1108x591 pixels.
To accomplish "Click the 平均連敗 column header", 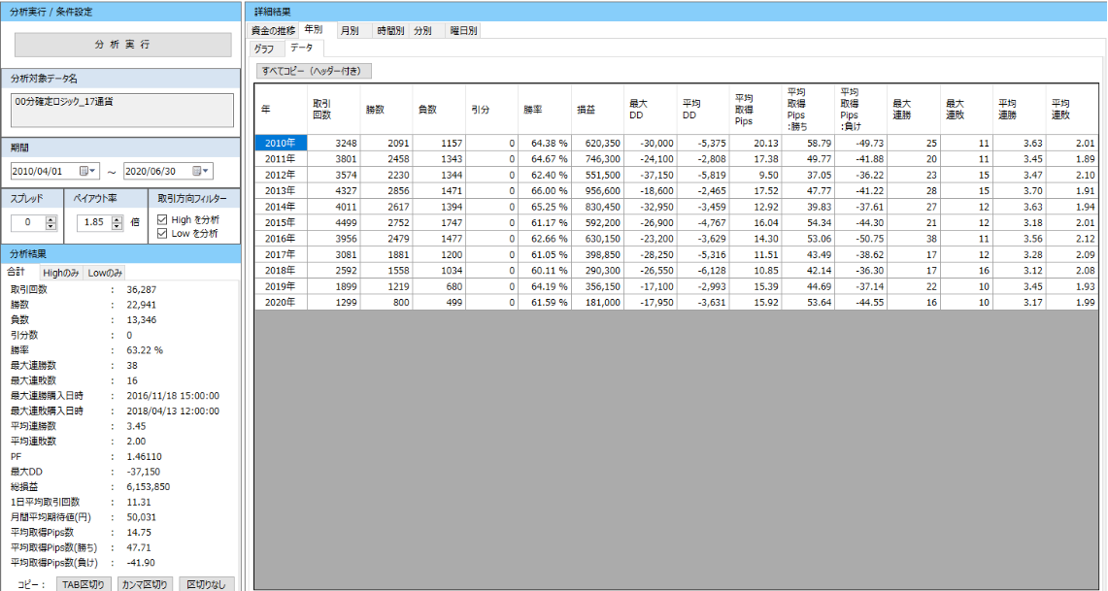I will [1072, 110].
